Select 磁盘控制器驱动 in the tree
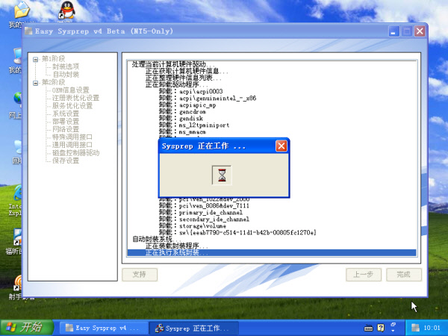Image resolution: width=448 pixels, height=336 pixels. [75, 153]
